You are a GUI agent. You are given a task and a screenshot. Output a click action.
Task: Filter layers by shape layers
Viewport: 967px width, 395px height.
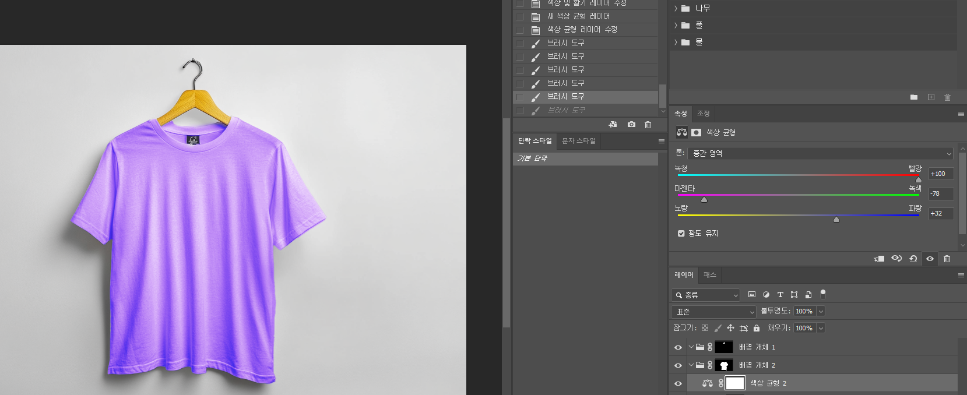(x=794, y=294)
